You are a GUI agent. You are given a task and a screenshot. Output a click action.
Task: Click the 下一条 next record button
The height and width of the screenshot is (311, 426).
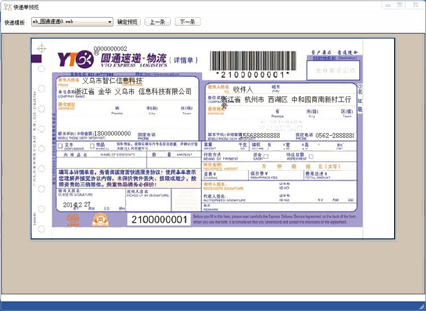click(186, 21)
